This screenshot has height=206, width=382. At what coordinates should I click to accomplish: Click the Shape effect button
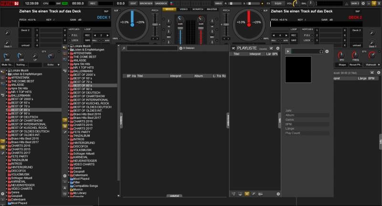click(342, 65)
